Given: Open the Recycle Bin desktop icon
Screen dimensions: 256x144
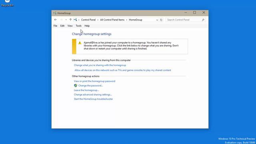Looking at the screenshot, I should [x=7, y=3].
